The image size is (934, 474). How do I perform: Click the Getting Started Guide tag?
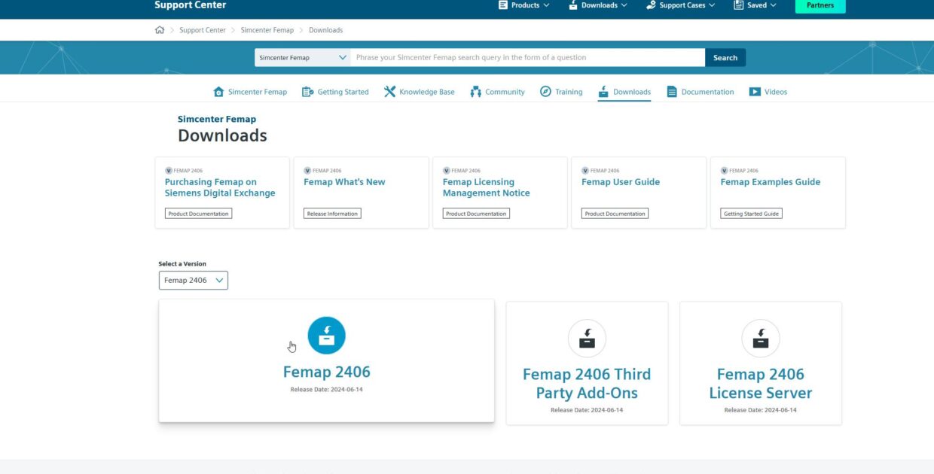[x=751, y=214]
